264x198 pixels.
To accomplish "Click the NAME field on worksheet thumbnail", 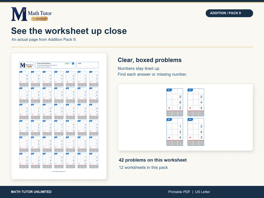I will (x=87, y=65).
